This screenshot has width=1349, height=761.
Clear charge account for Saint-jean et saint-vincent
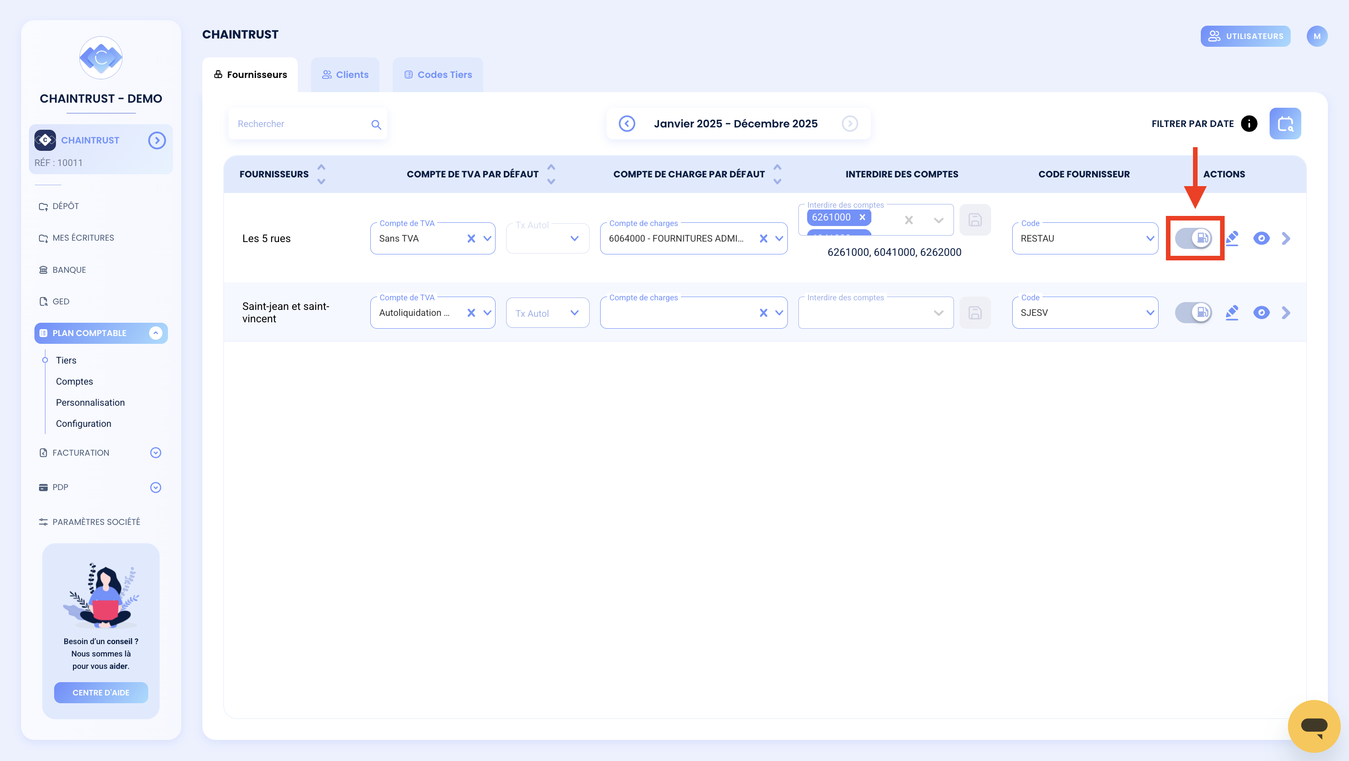[x=763, y=313]
